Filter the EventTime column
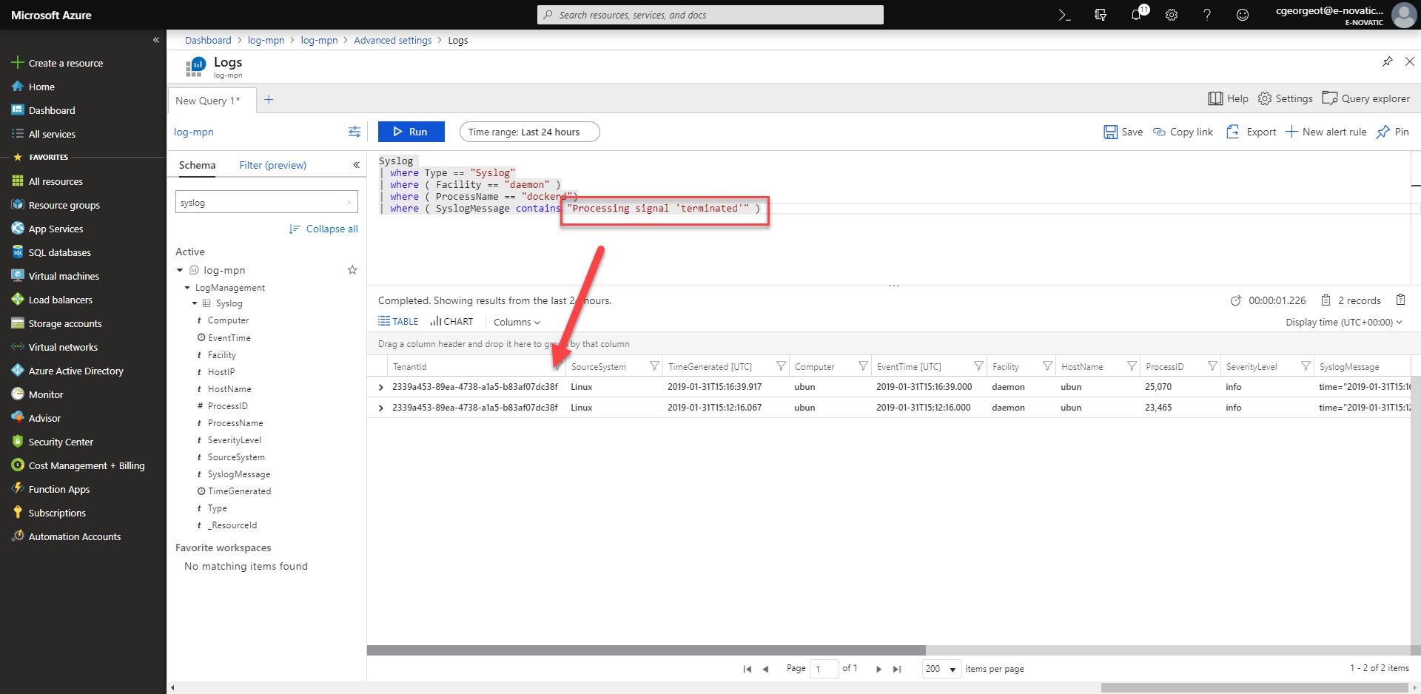1421x694 pixels. (x=978, y=366)
